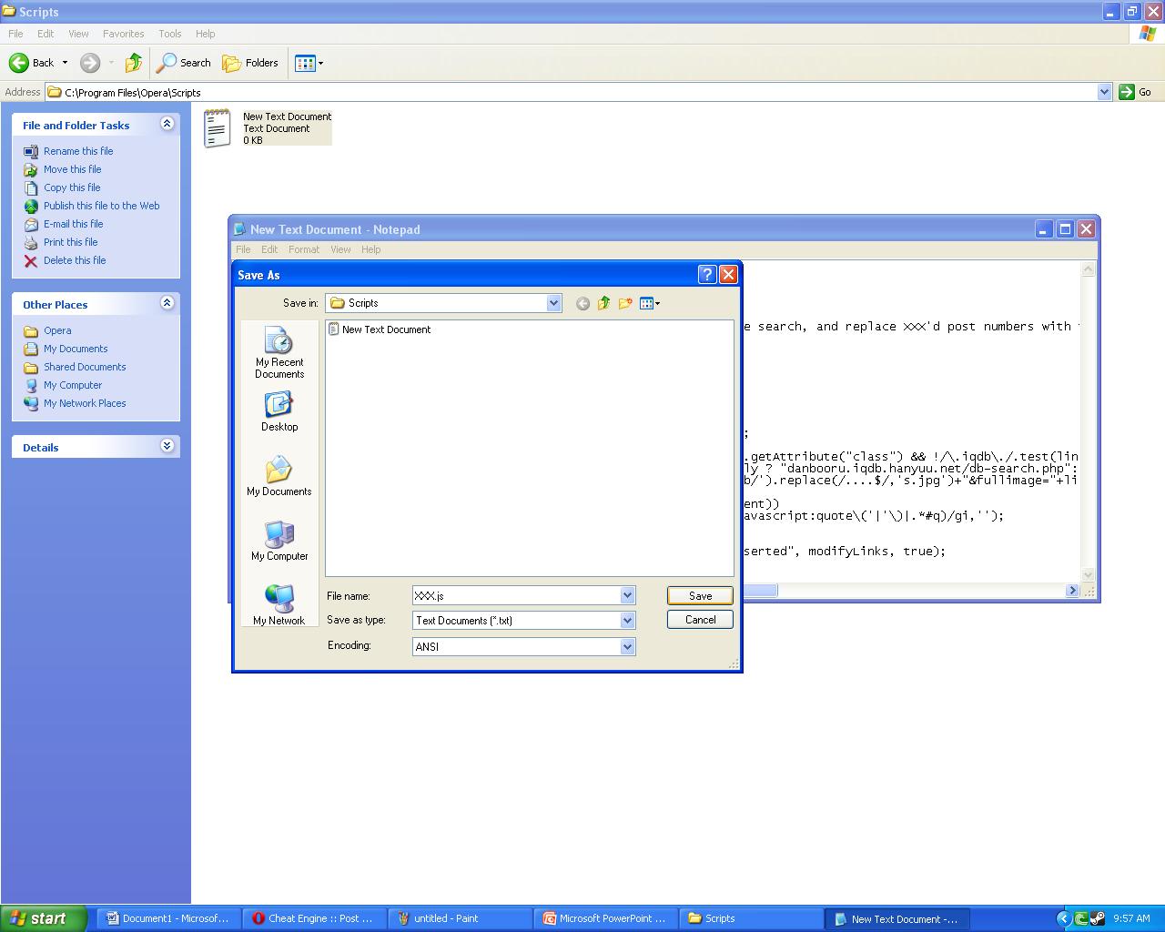Click the Back arrow icon in Explorer
1165x932 pixels.
[x=18, y=63]
